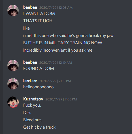The height and width of the screenshot is (134, 132).
Task: Open Kuznetsov's profile avatar
Action: 13,102
